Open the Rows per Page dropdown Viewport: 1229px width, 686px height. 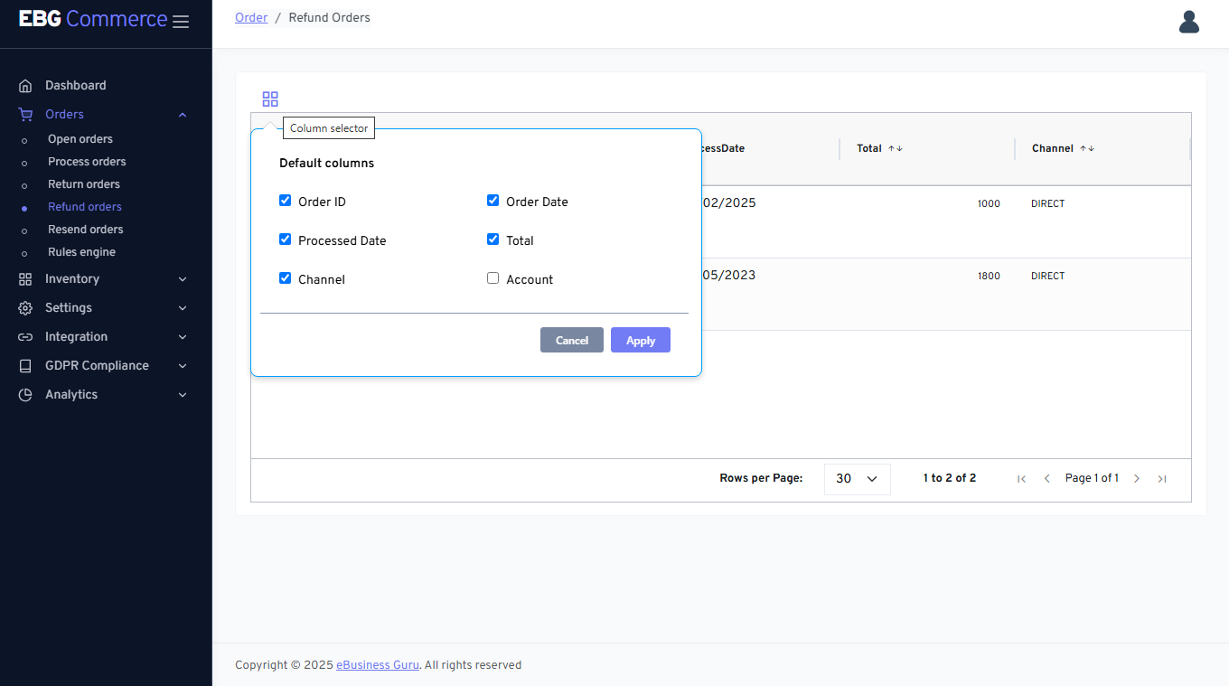tap(857, 479)
